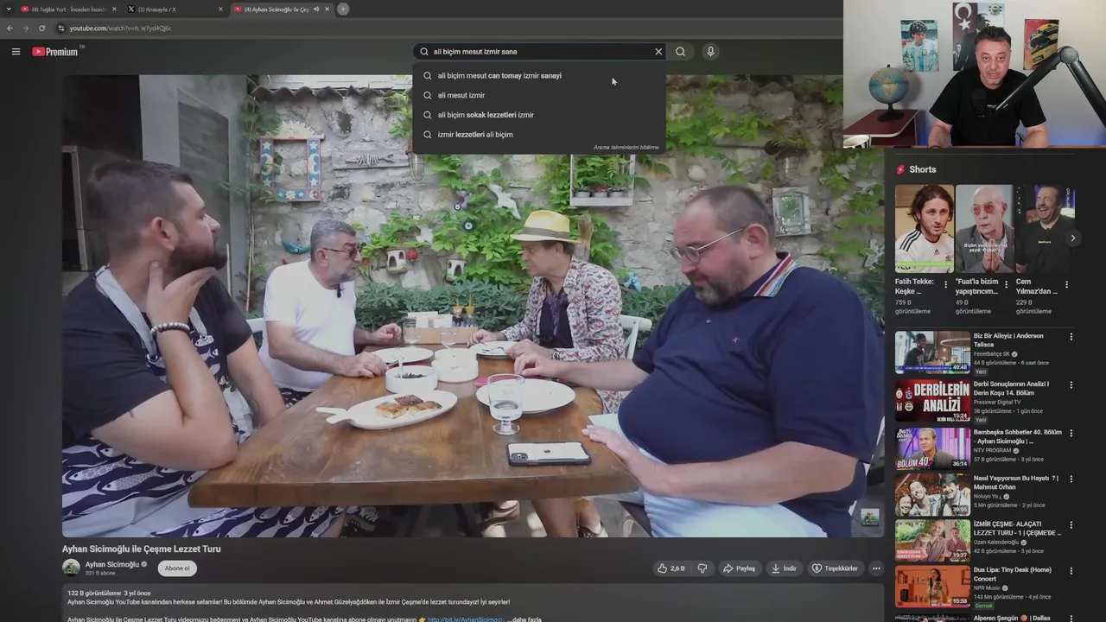
Task: Open the YouTube hamburger guide menu
Action: click(16, 52)
